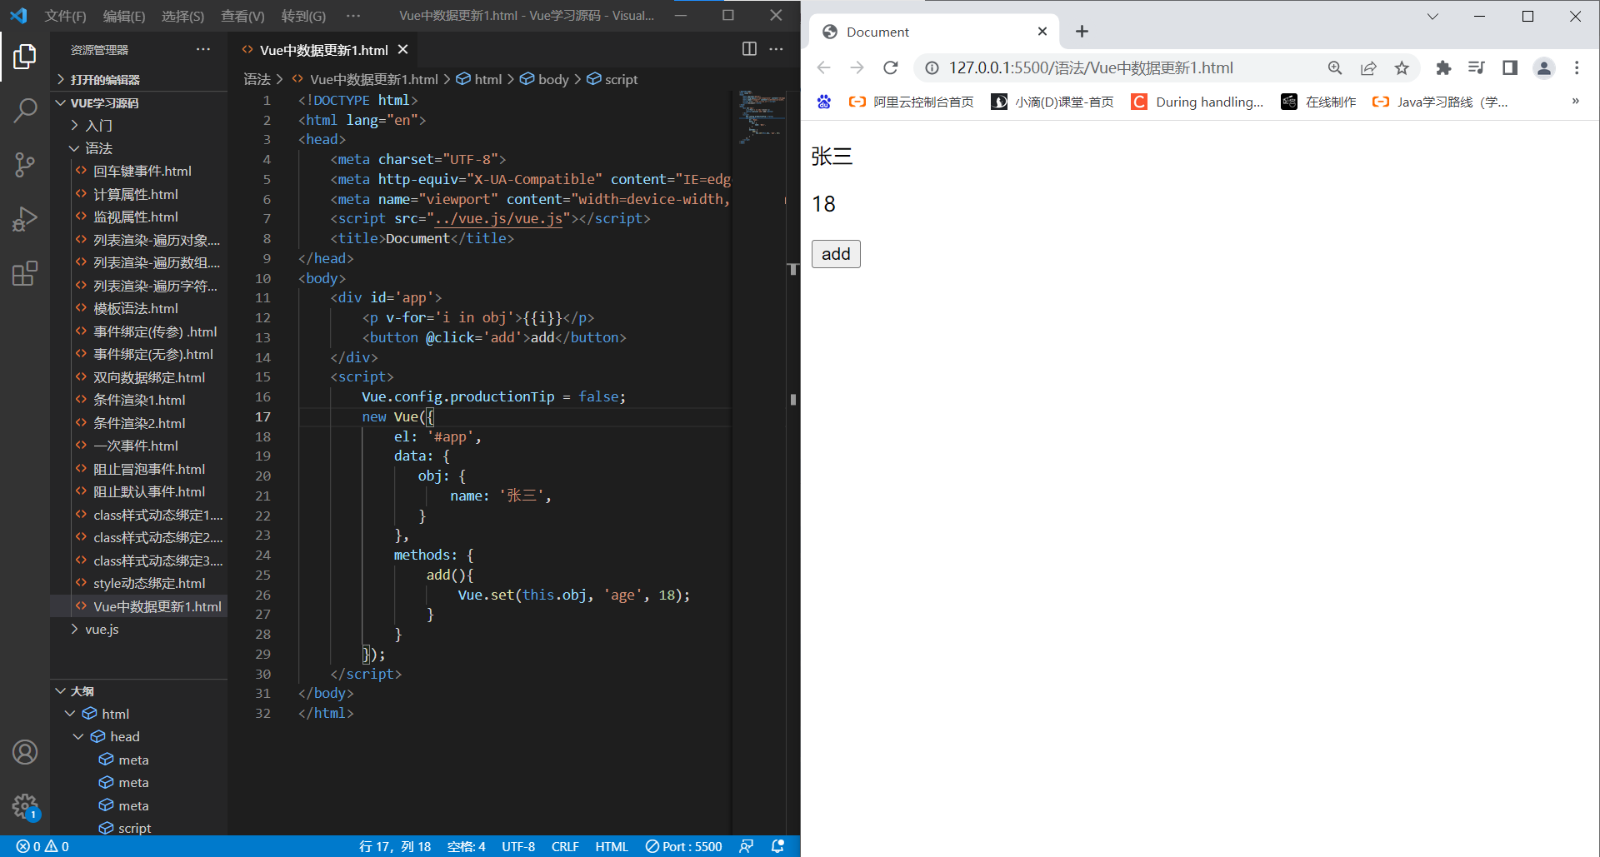Open the notifications bell in status bar
1600x857 pixels.
coord(777,846)
